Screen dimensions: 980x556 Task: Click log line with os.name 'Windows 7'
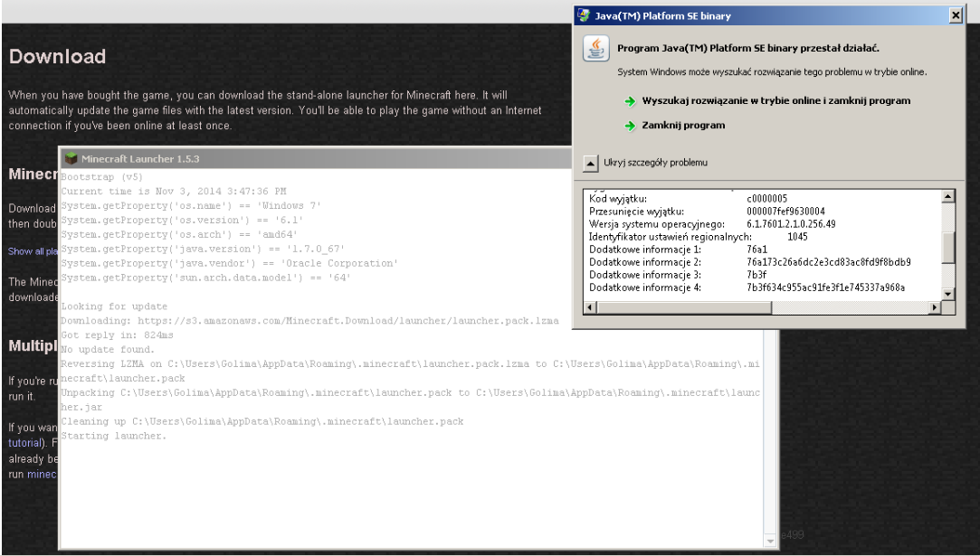pyautogui.click(x=191, y=205)
